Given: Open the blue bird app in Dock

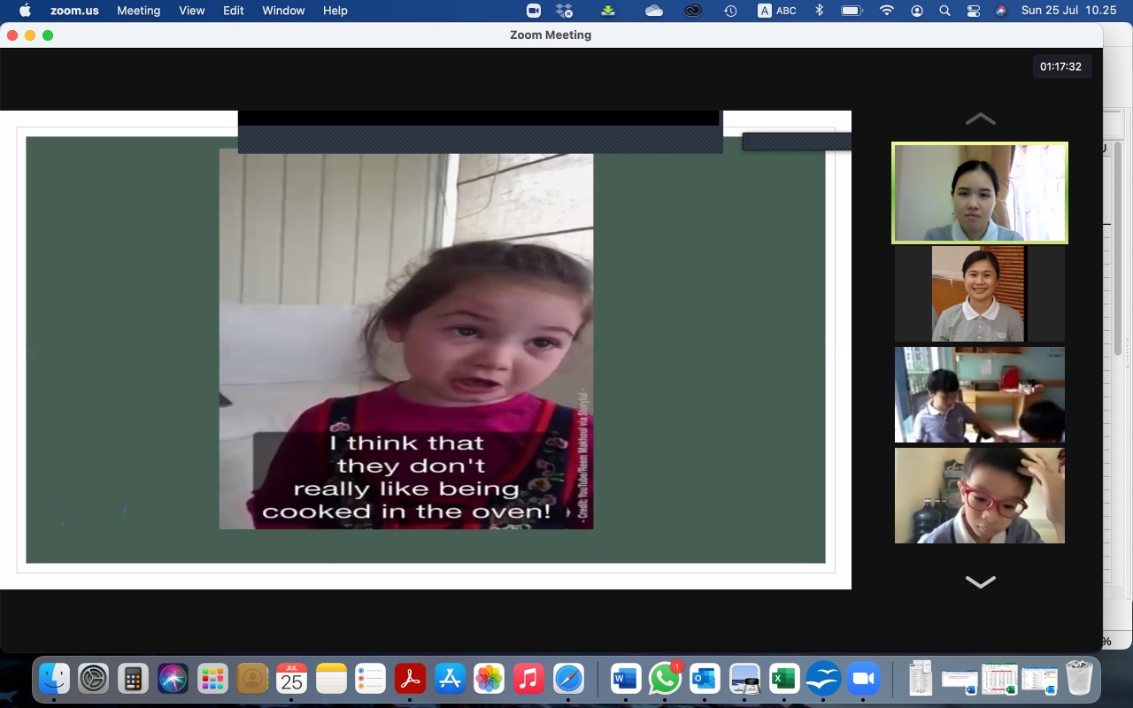Looking at the screenshot, I should [823, 679].
